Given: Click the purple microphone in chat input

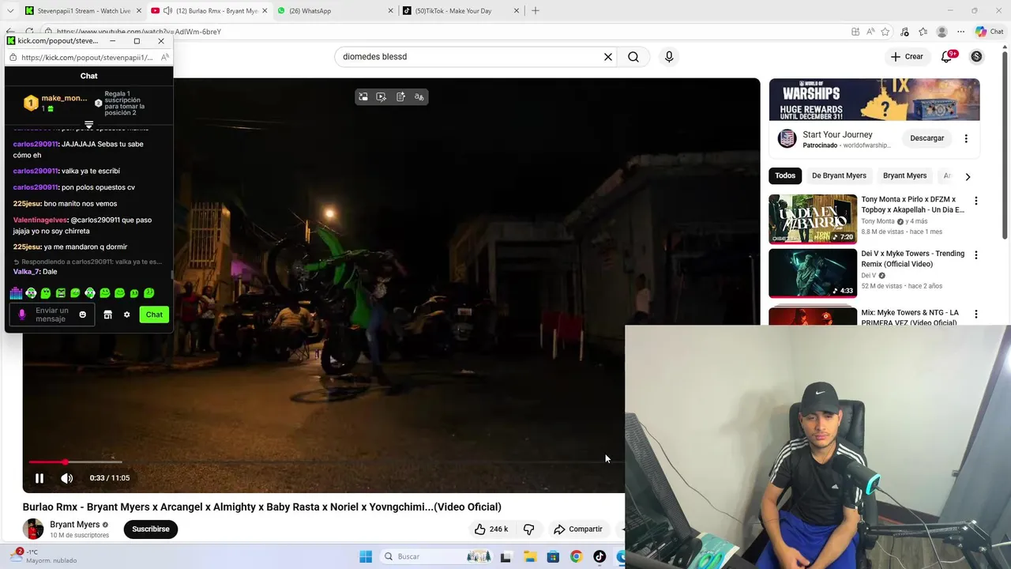Looking at the screenshot, I should point(22,315).
